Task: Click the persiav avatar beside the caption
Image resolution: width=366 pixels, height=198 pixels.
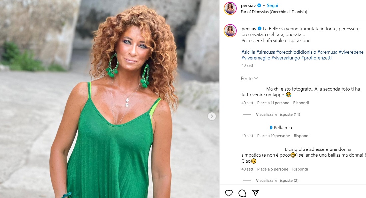Action: (x=230, y=31)
